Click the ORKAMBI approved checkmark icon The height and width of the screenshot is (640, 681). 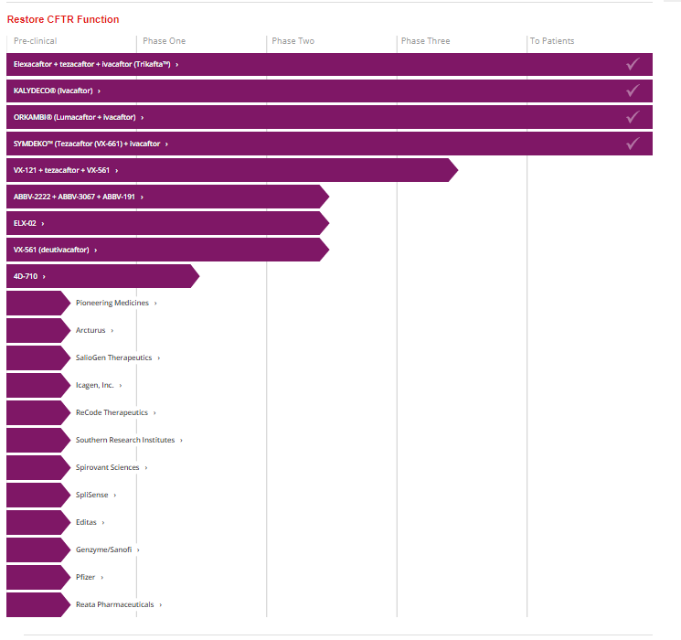coord(633,117)
